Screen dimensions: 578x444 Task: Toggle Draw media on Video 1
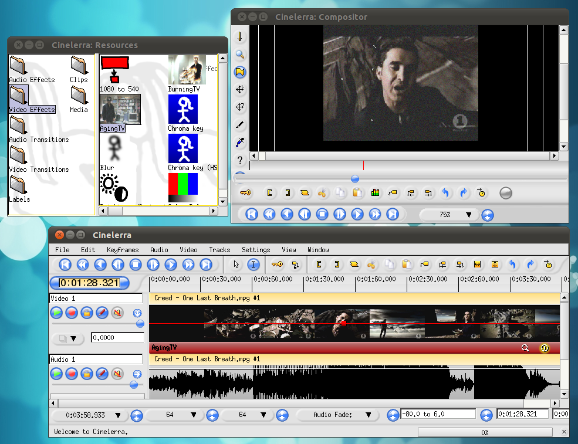[102, 313]
